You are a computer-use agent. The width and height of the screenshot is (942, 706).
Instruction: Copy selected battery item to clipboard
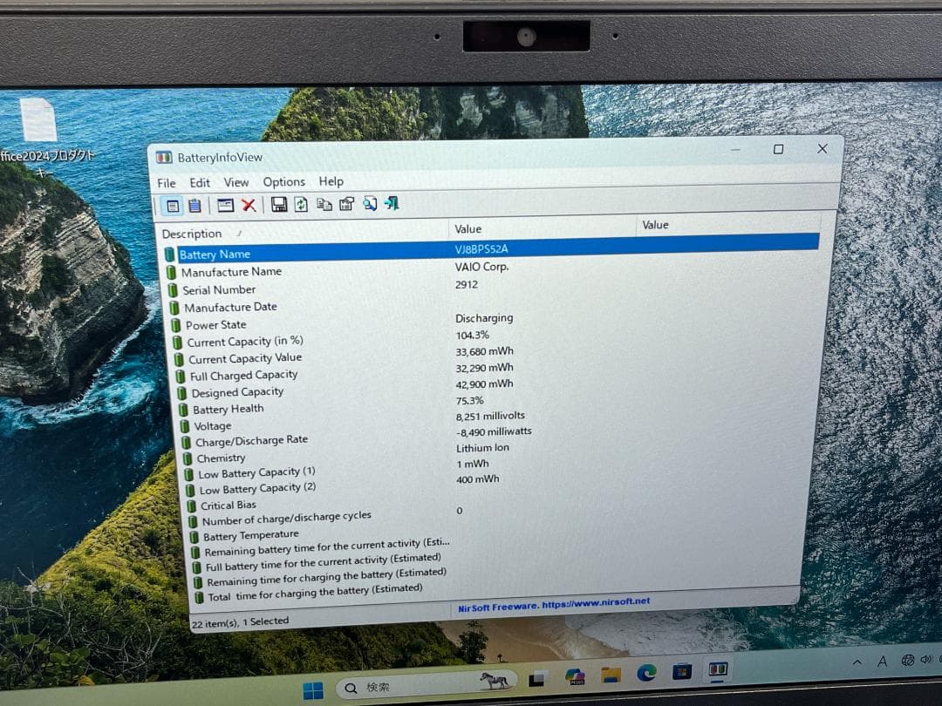click(325, 204)
